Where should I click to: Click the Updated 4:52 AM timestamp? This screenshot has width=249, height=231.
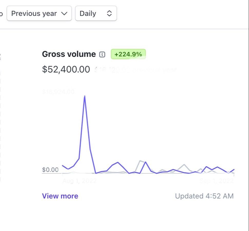coord(204,196)
